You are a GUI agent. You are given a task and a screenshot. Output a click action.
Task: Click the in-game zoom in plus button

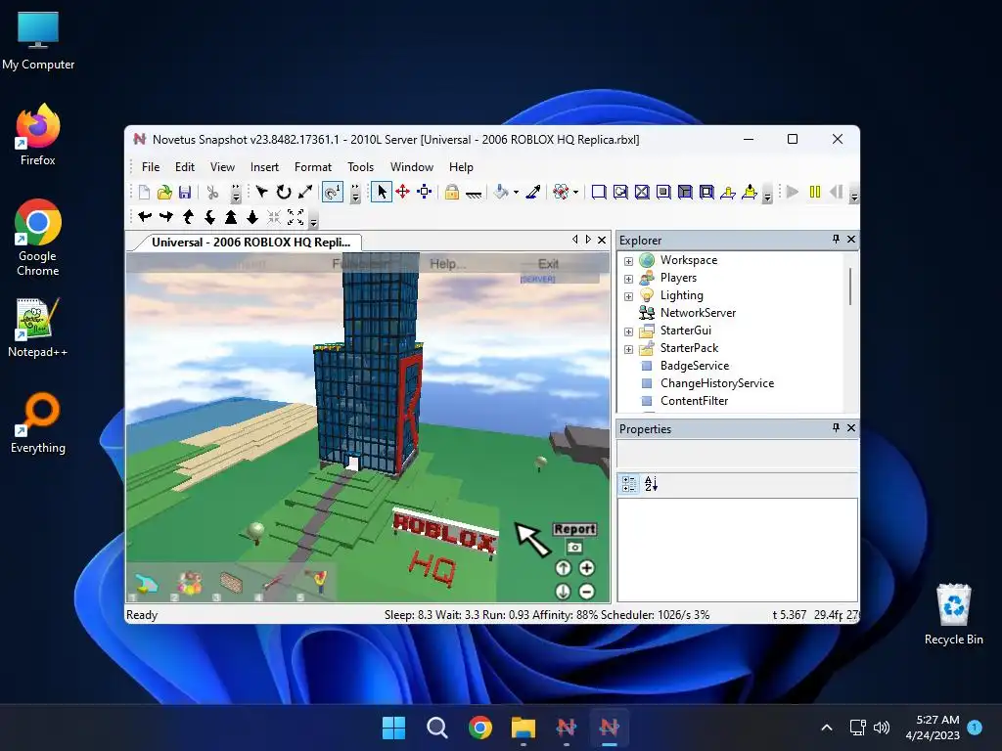coord(587,568)
